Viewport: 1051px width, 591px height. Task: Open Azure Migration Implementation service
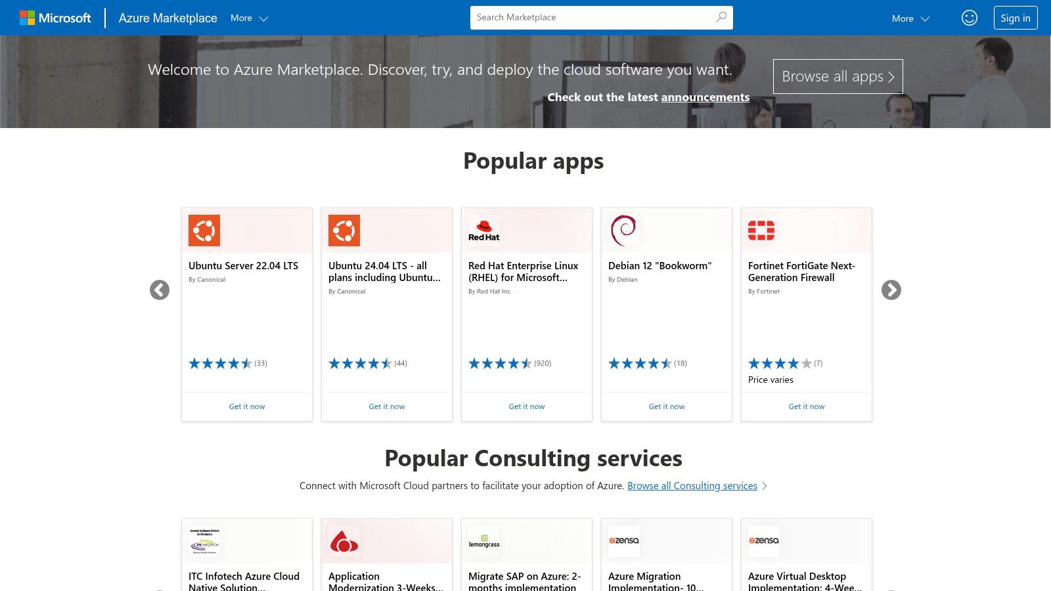656,581
